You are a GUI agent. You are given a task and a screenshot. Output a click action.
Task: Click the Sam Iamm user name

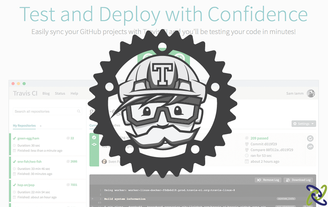tap(295, 93)
